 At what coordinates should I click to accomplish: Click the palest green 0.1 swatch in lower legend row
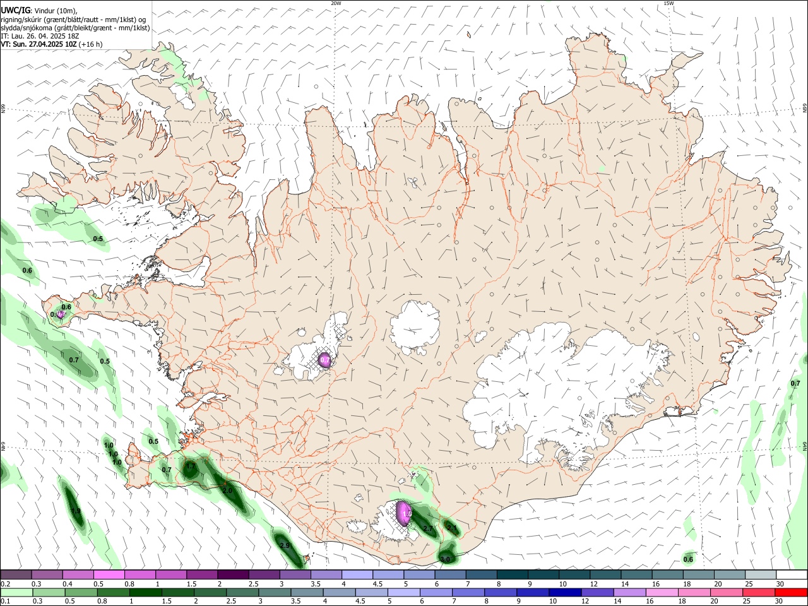pos(16,593)
